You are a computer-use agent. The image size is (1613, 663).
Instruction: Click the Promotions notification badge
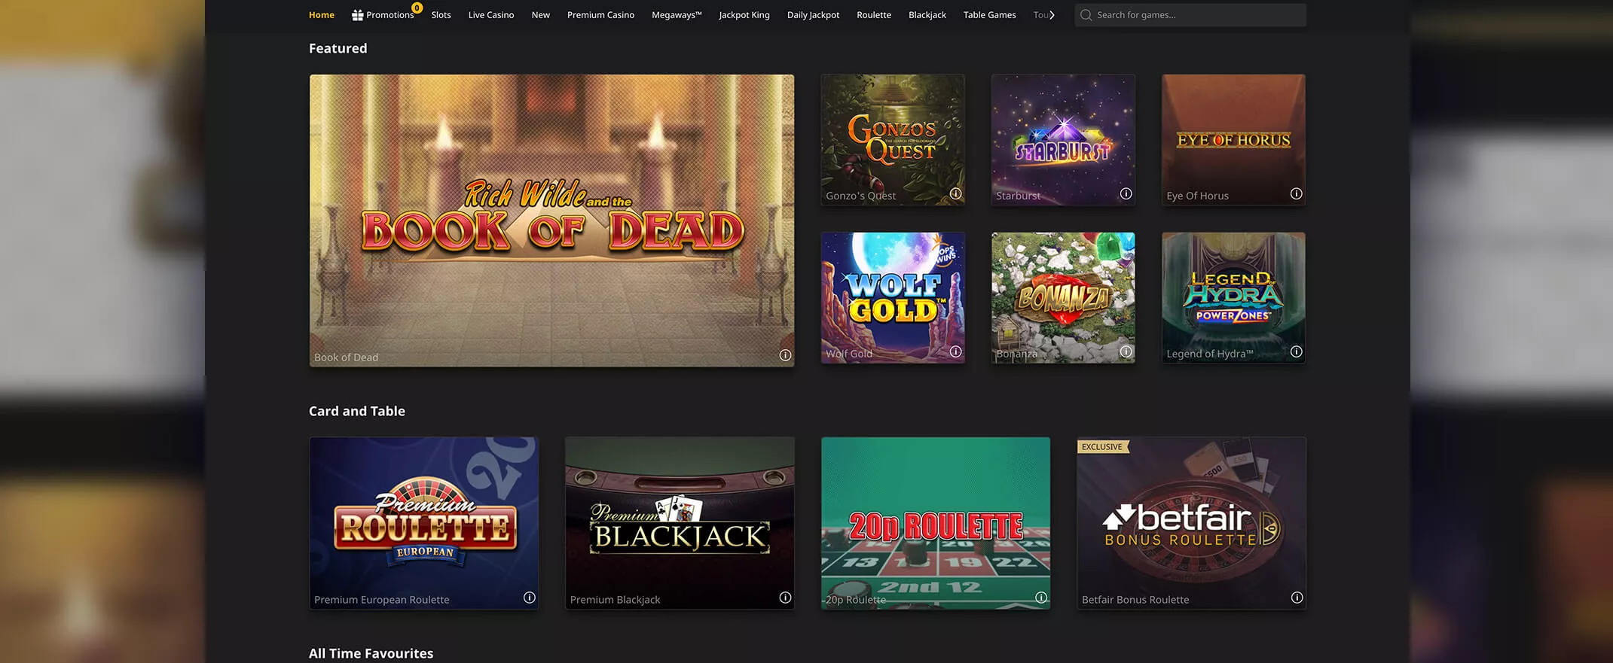click(x=417, y=8)
